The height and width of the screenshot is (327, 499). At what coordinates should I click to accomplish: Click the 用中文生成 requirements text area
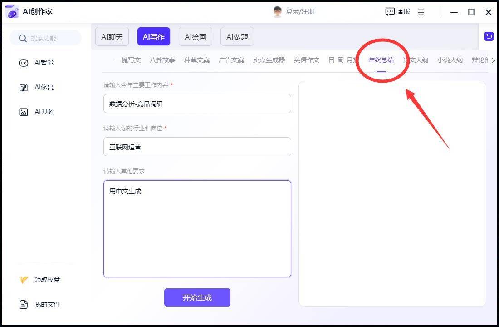(x=197, y=228)
